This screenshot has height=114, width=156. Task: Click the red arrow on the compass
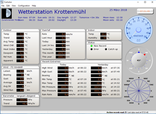point(145,55)
